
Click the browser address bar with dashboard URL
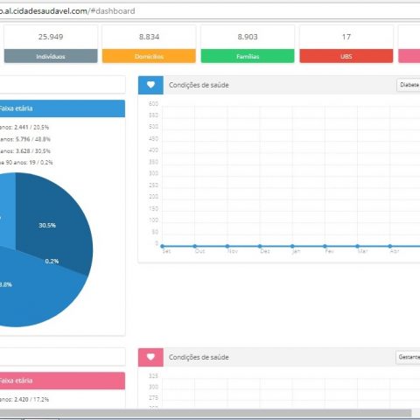[x=210, y=11]
